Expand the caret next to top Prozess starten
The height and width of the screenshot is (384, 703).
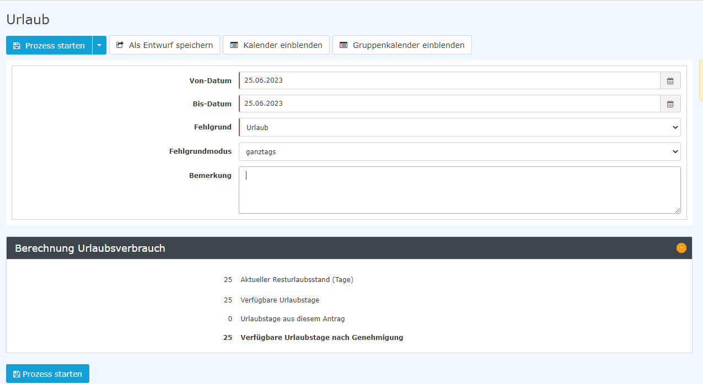pyautogui.click(x=99, y=45)
